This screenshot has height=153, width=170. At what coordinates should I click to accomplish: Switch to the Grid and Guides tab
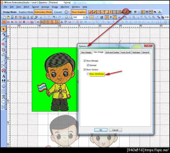pyautogui.click(x=112, y=52)
